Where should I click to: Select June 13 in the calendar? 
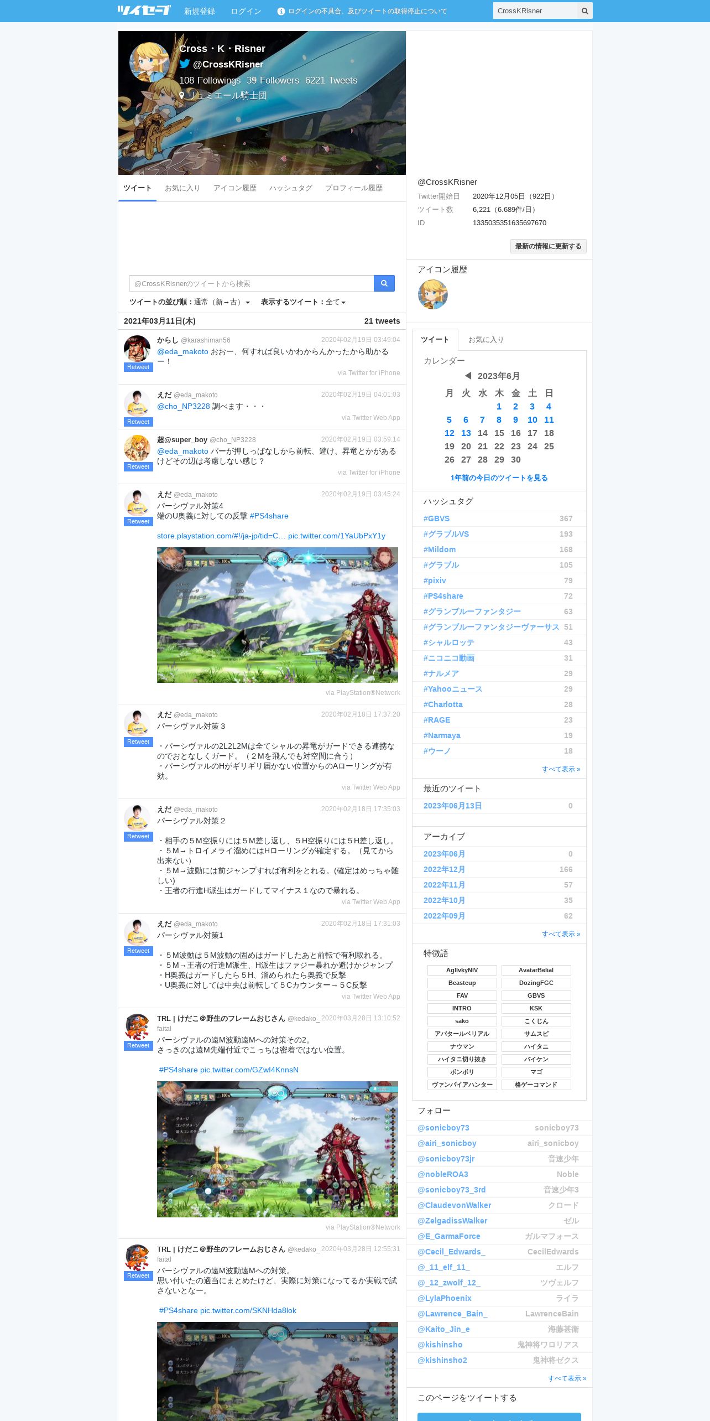[466, 433]
